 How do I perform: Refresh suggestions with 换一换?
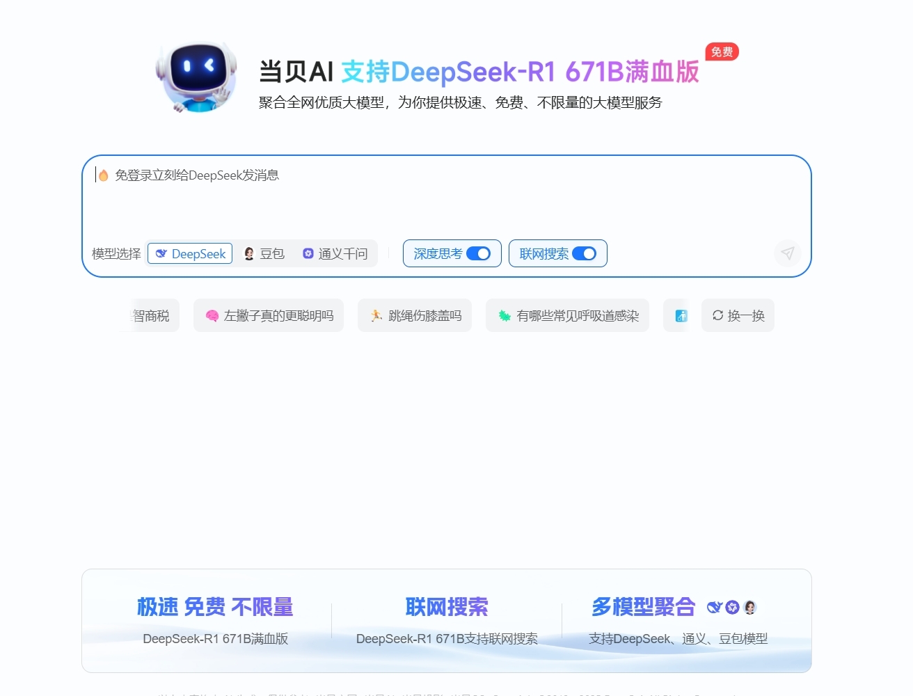coord(738,315)
